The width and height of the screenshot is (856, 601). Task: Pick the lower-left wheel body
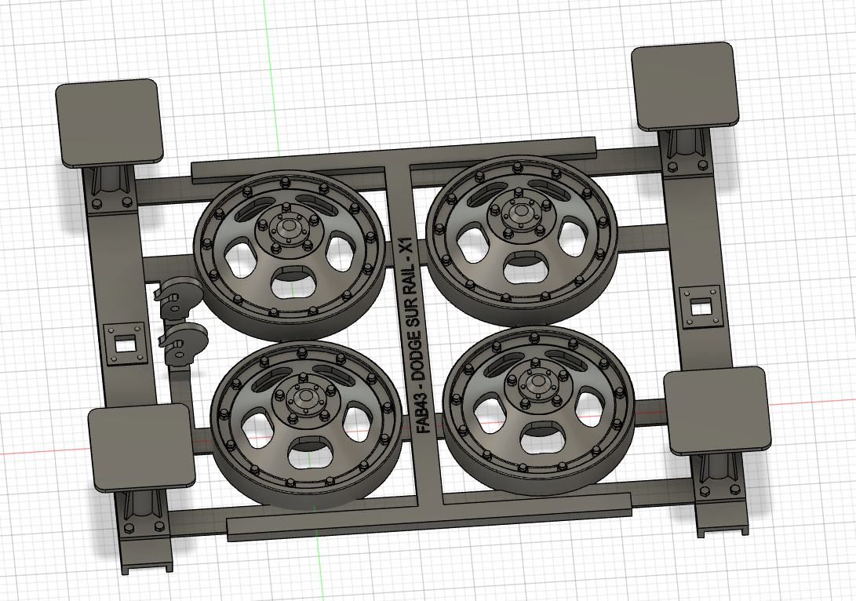point(306,426)
